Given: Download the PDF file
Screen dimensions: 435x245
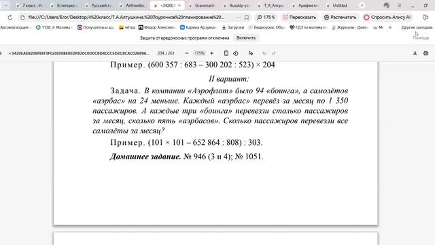Looking at the screenshot, I should [x=415, y=53].
